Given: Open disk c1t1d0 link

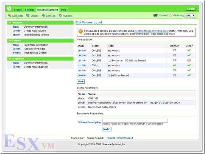Looking at the screenshot, I should [82, 66].
